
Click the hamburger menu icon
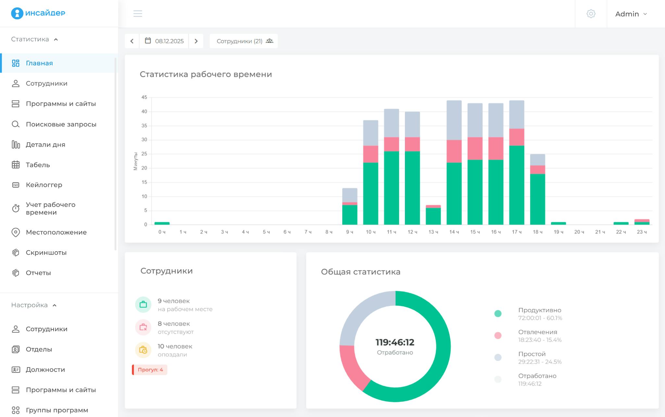(x=138, y=14)
